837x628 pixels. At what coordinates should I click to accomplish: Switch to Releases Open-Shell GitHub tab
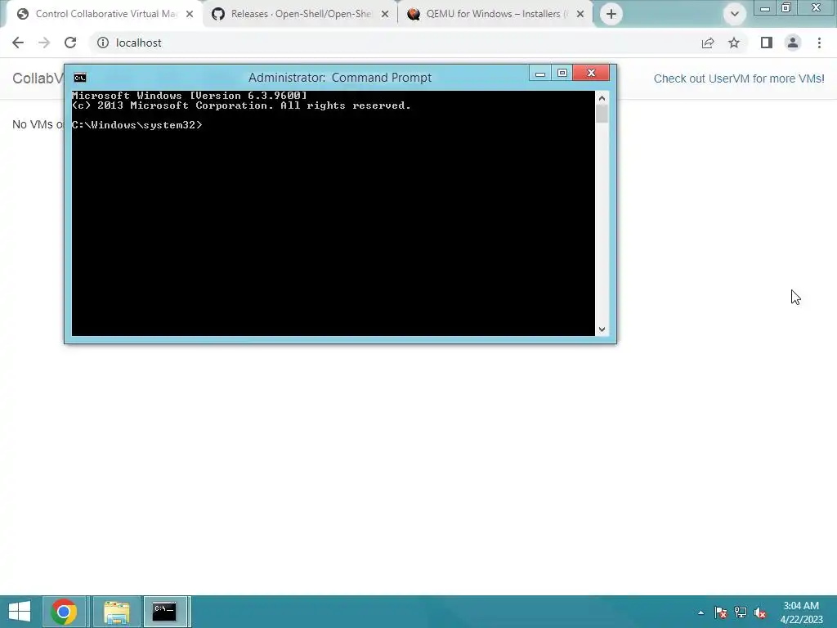click(301, 14)
